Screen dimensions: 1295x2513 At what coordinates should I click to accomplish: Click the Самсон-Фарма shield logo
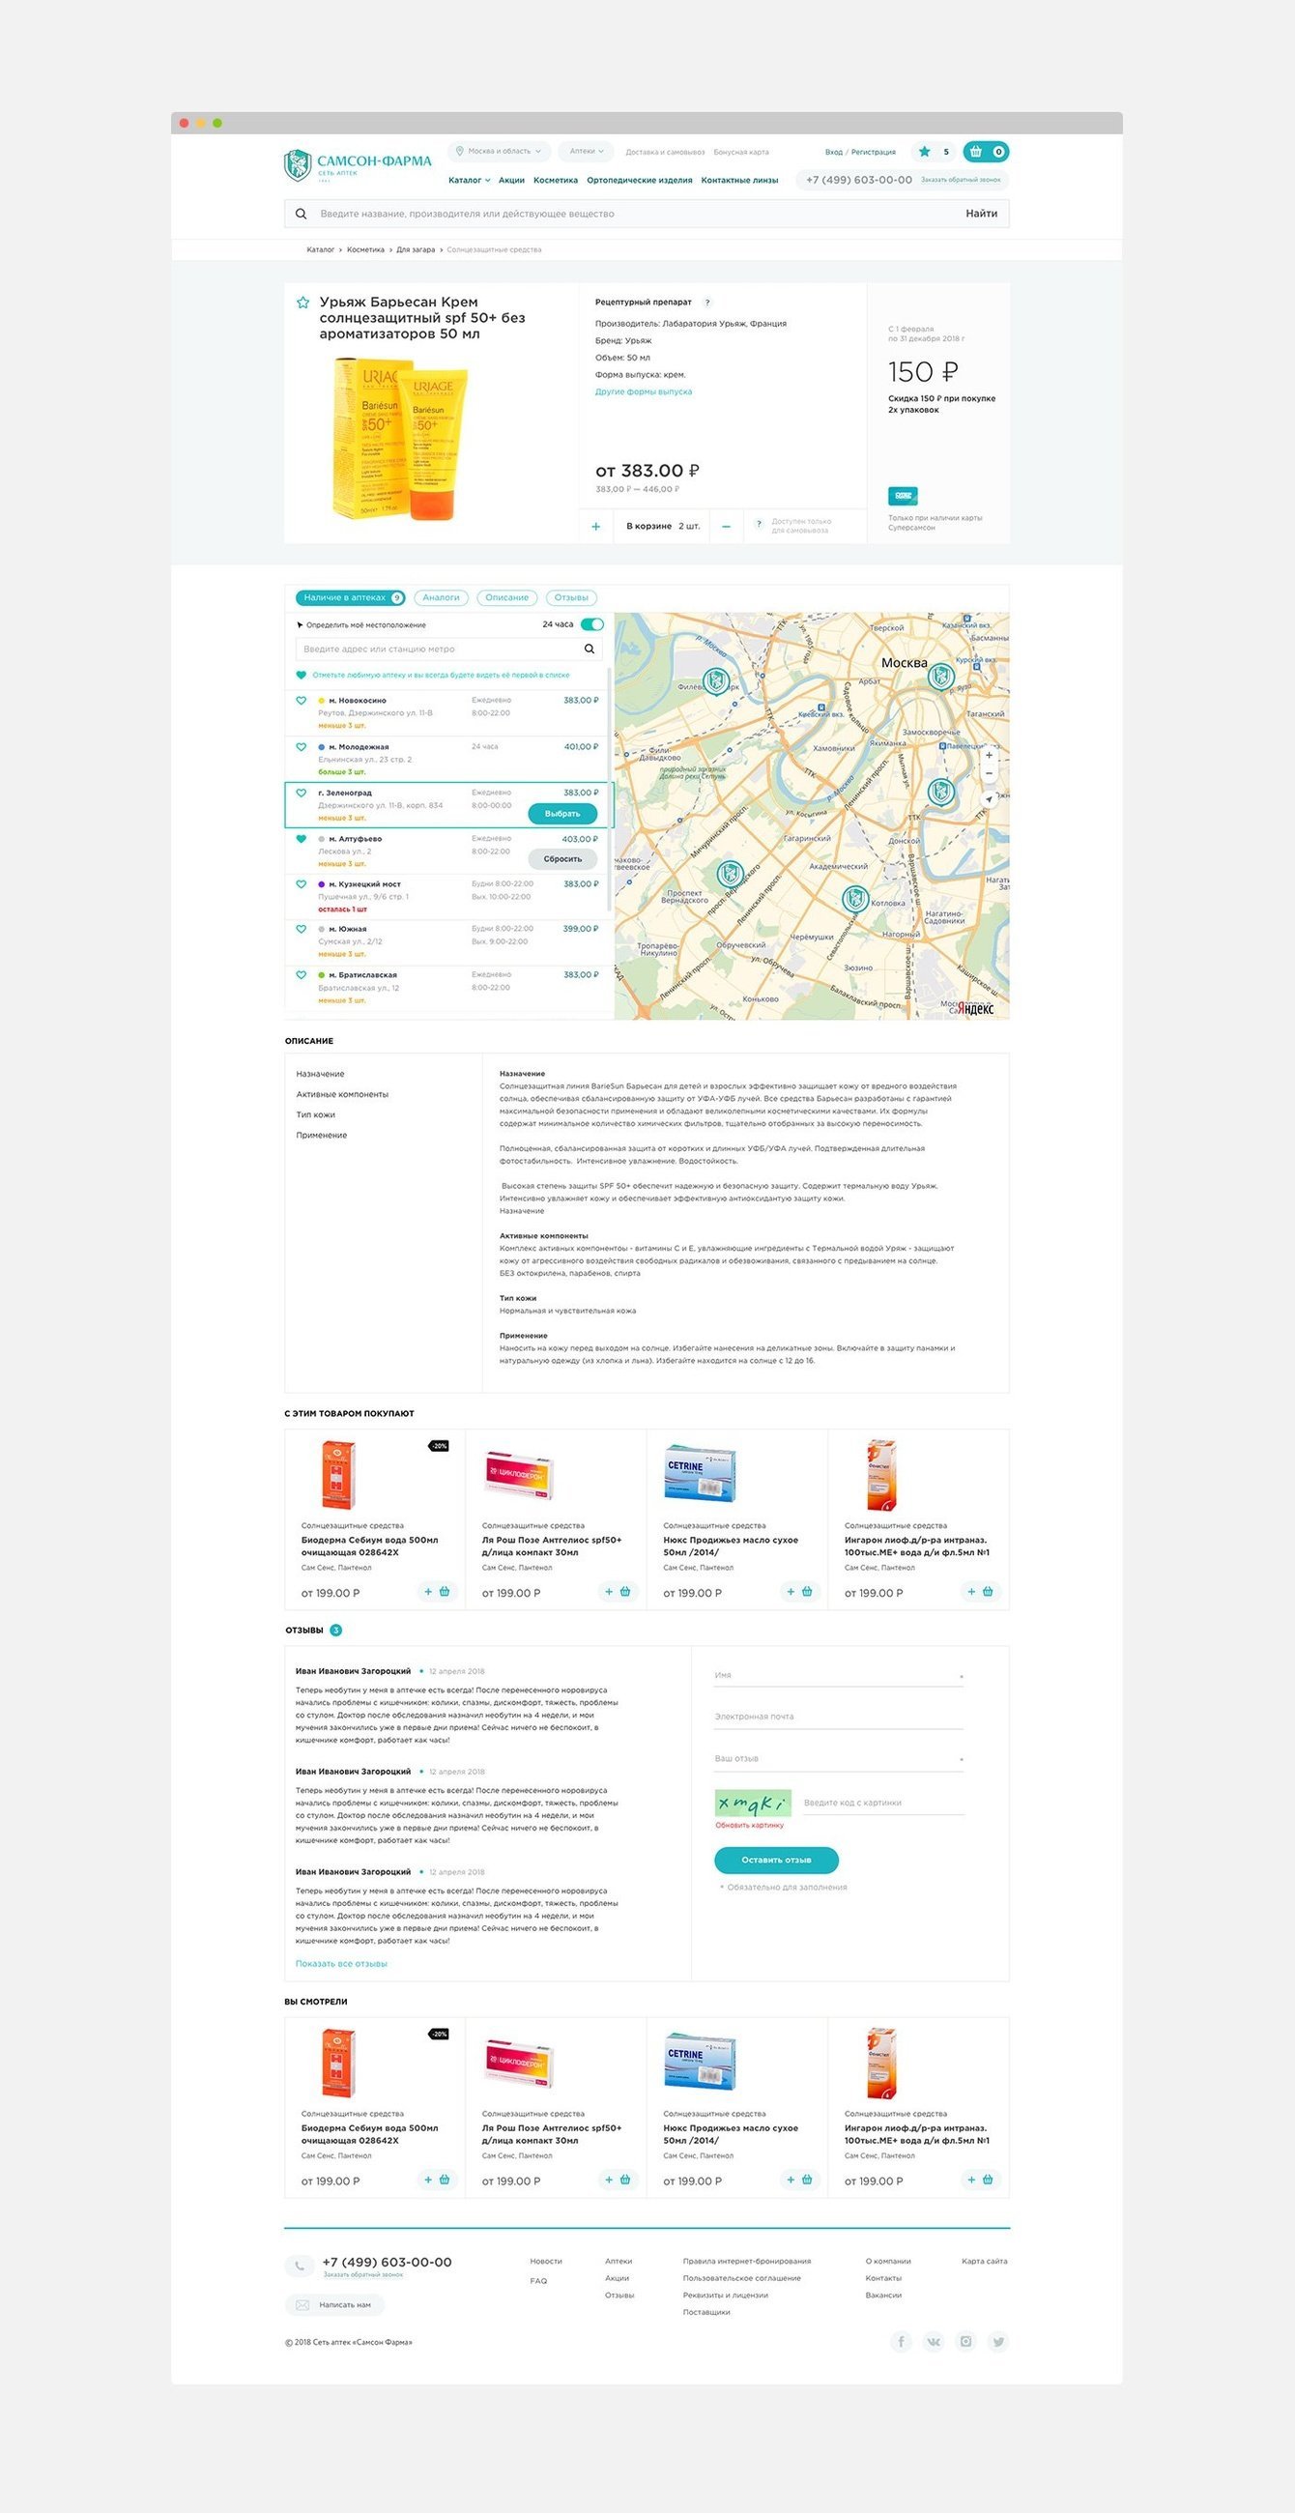297,165
